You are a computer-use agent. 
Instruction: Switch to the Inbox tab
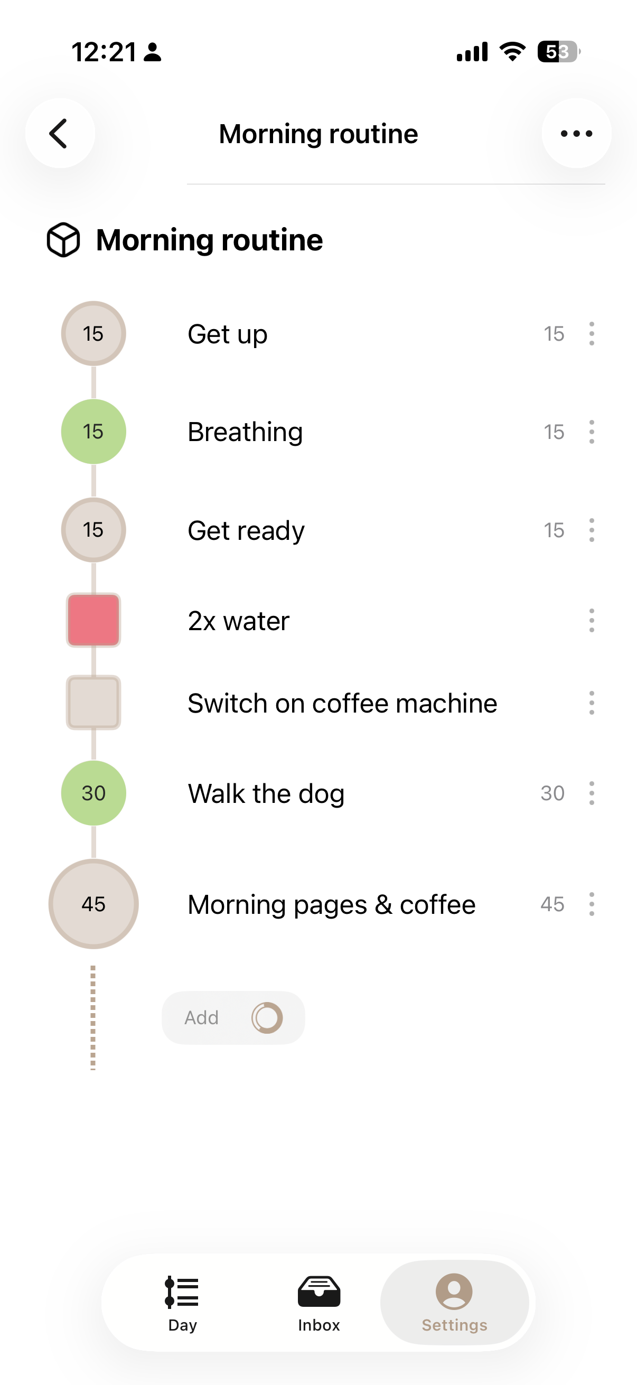pyautogui.click(x=319, y=1302)
